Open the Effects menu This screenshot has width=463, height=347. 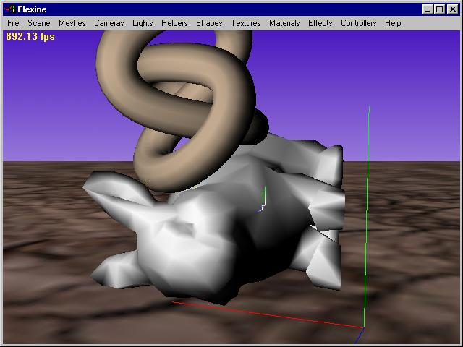320,23
